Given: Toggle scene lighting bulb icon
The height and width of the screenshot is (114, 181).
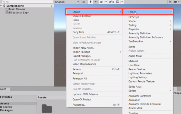Looking at the screenshot, I should 91,2.
